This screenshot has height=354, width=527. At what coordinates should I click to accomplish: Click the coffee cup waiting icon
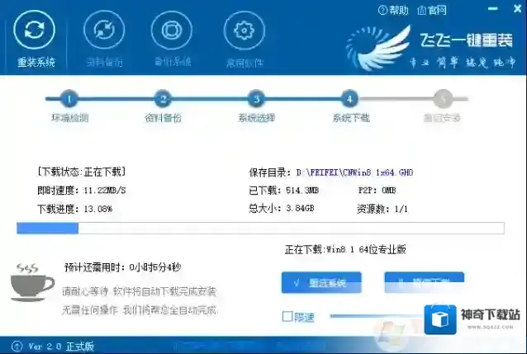point(31,281)
